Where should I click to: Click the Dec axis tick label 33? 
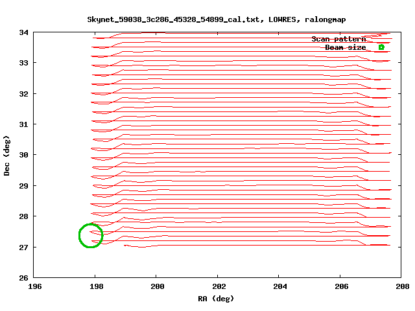pos(23,63)
